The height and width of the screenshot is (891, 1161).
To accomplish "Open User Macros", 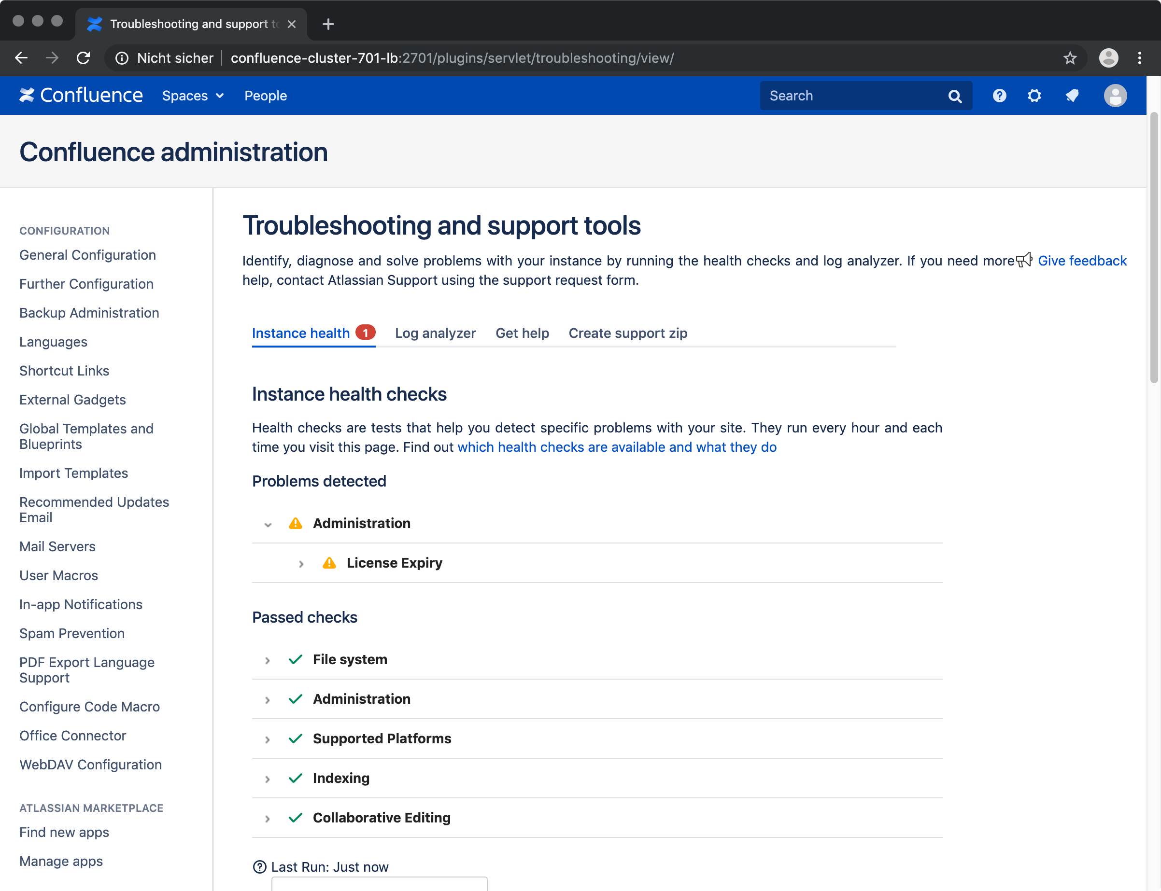I will (58, 575).
